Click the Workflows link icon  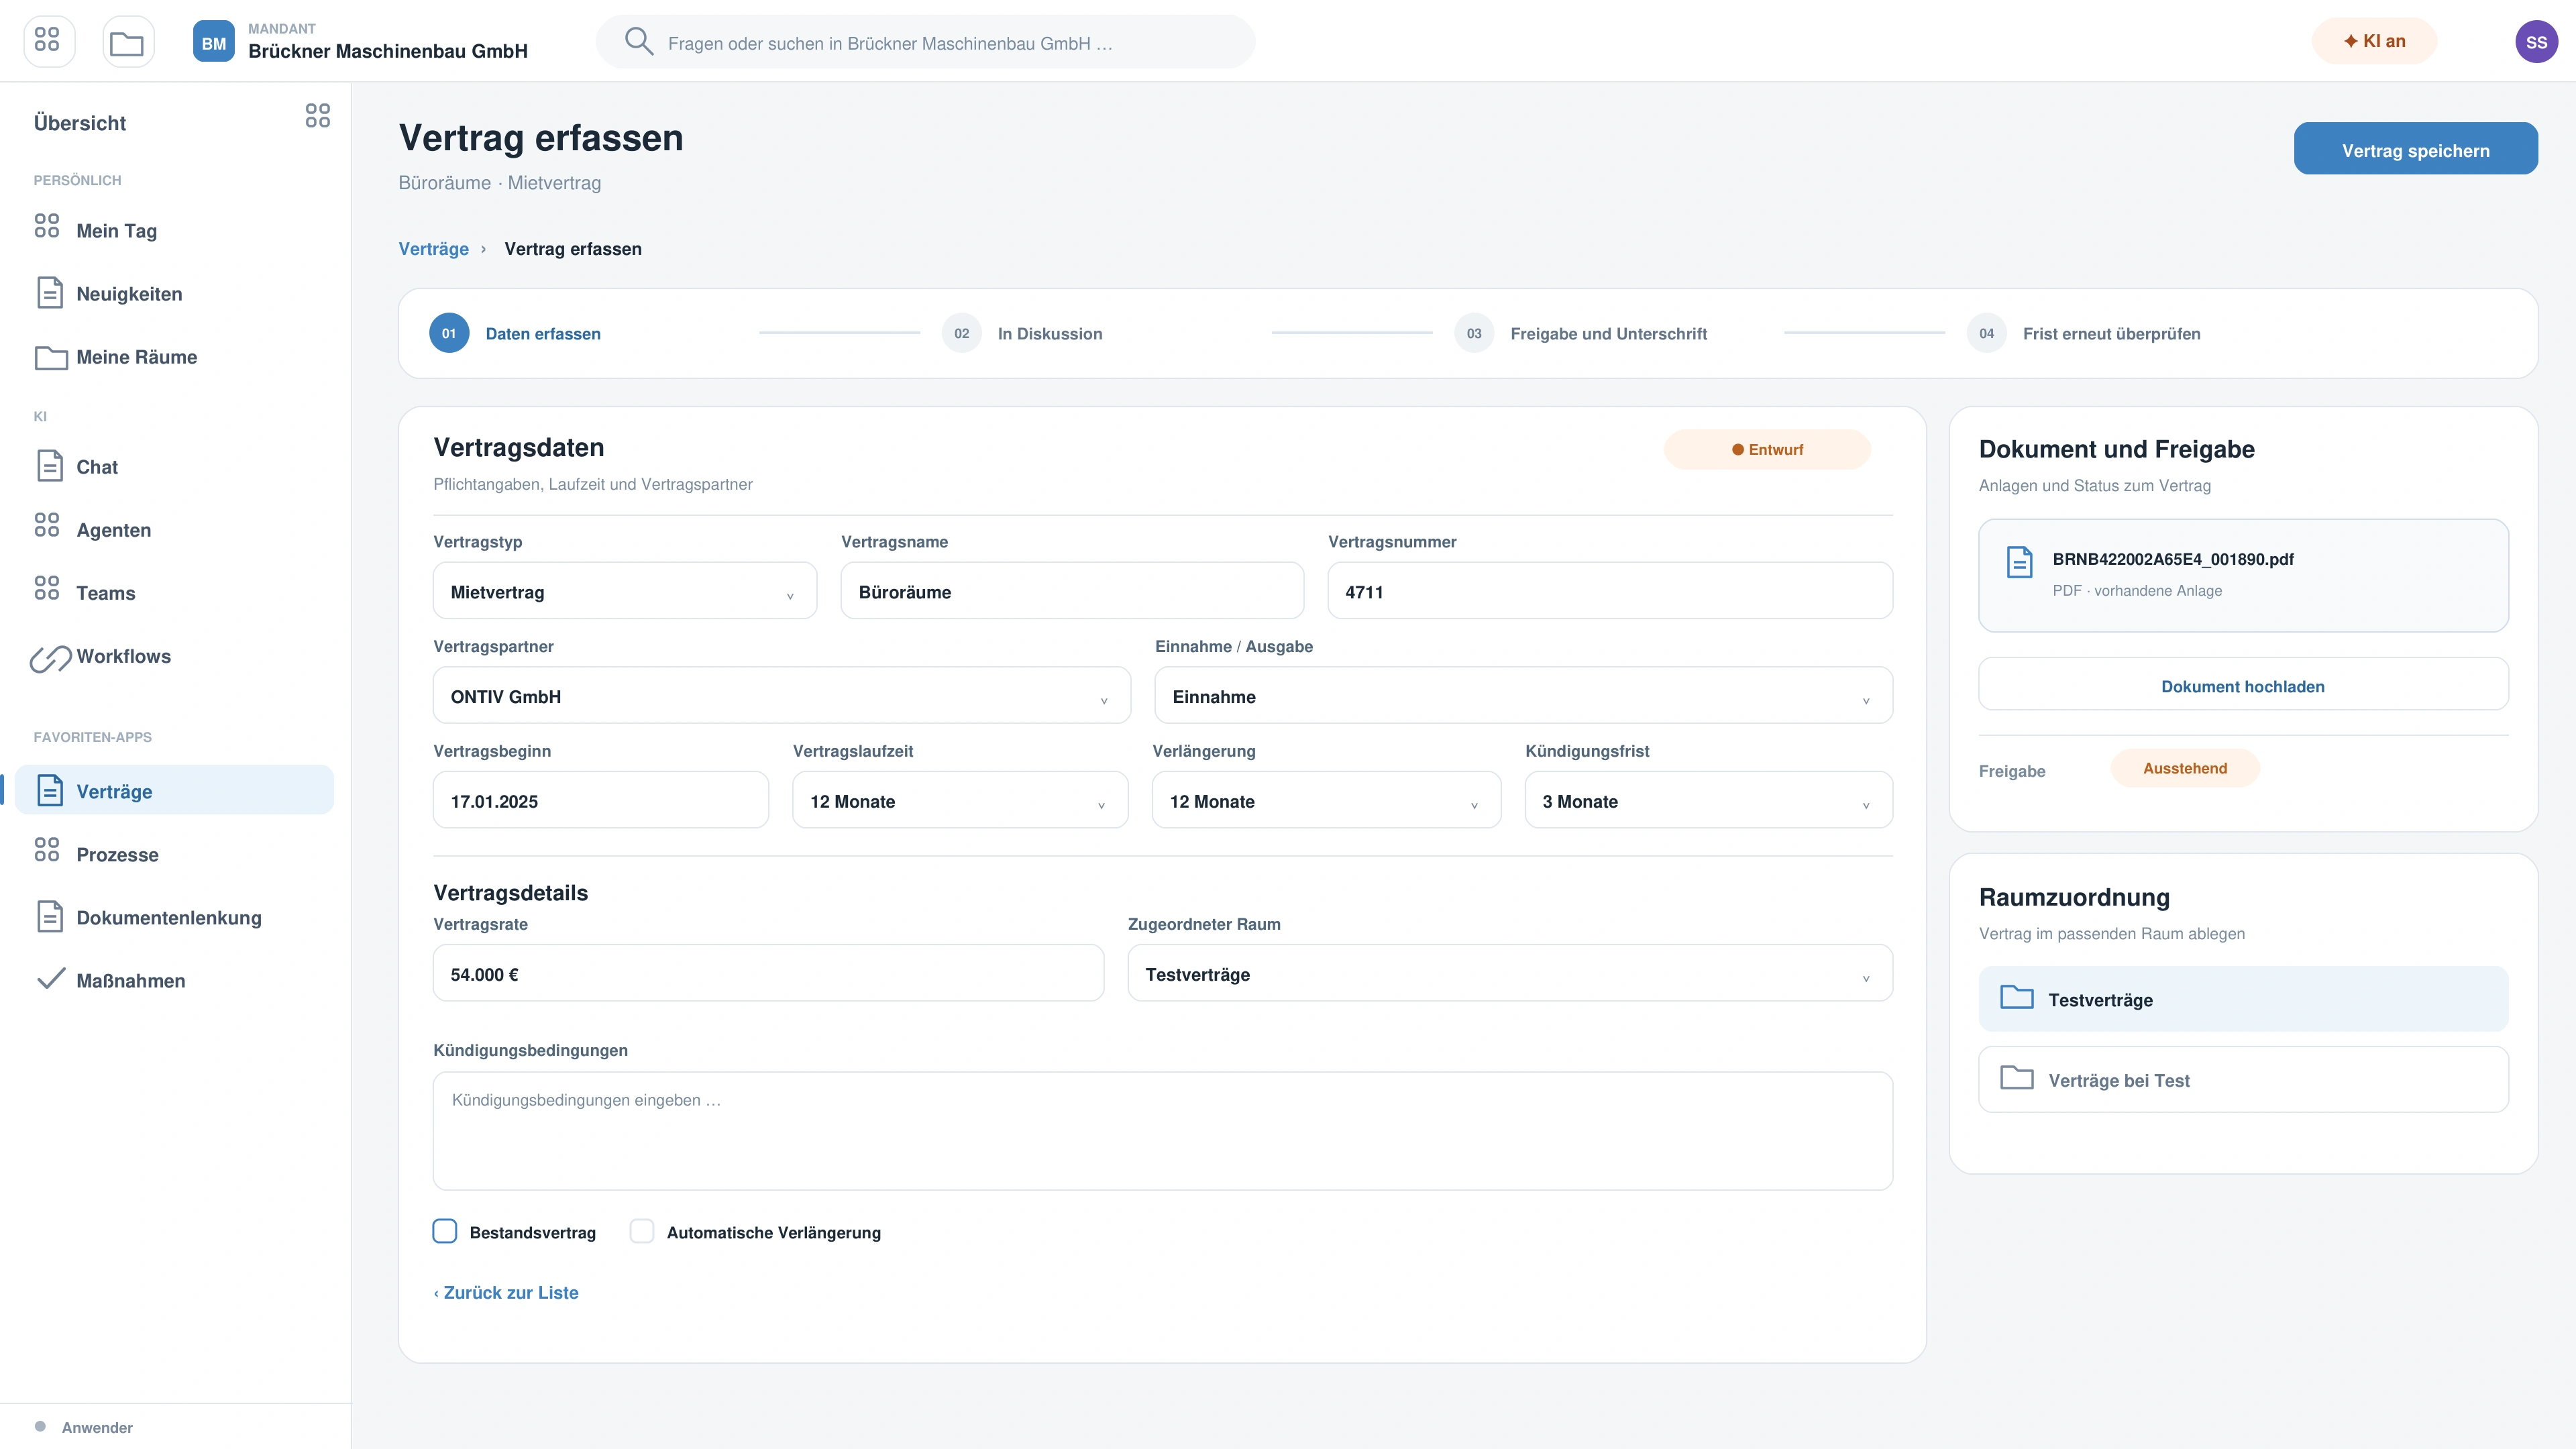50,658
